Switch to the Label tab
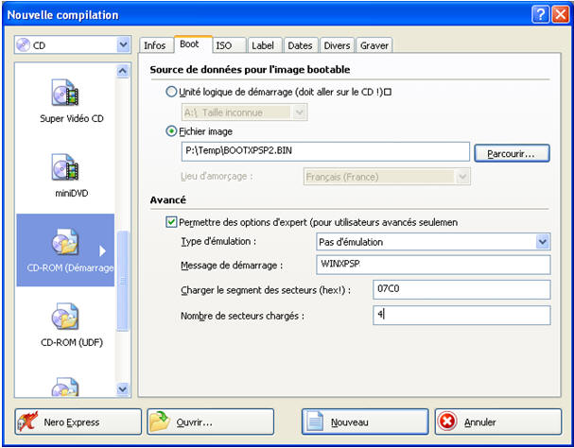574x448 pixels. point(265,45)
